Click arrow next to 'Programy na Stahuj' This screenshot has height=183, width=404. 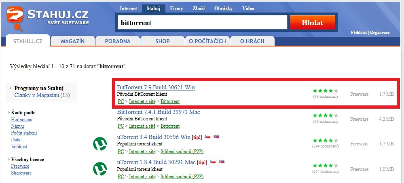[11, 88]
